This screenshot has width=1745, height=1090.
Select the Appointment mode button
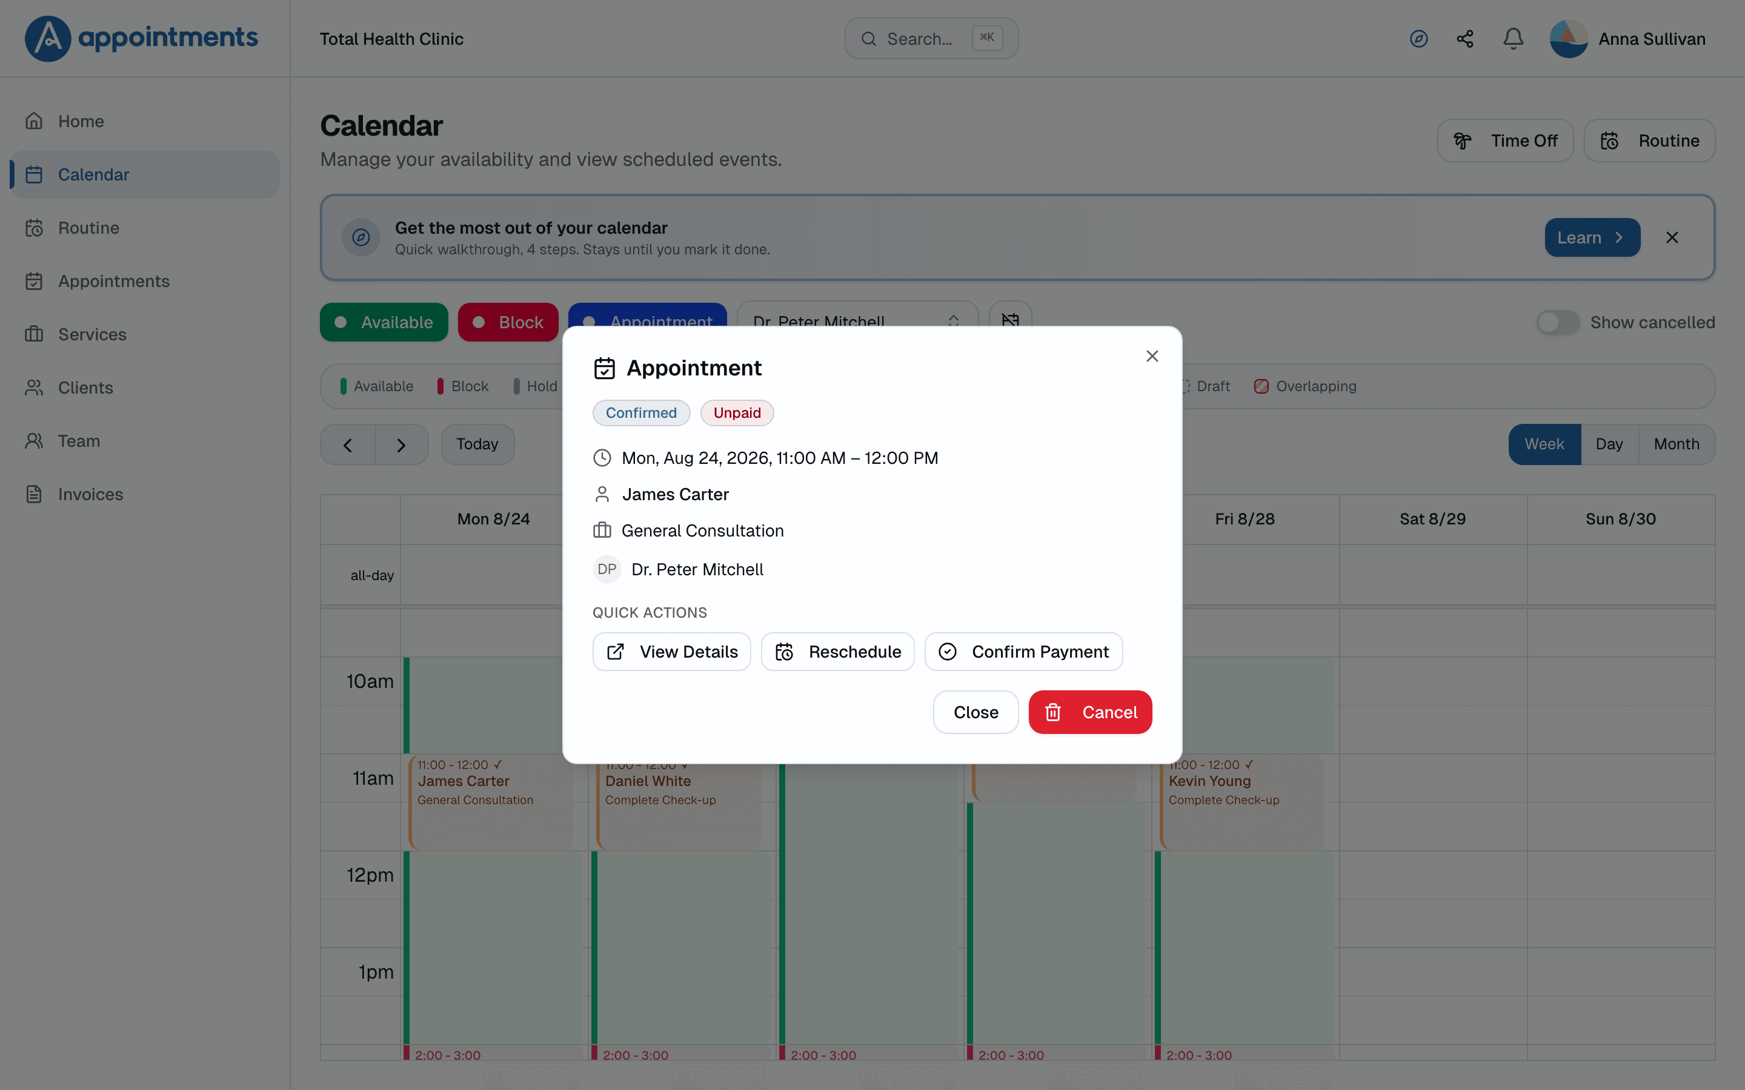point(647,315)
